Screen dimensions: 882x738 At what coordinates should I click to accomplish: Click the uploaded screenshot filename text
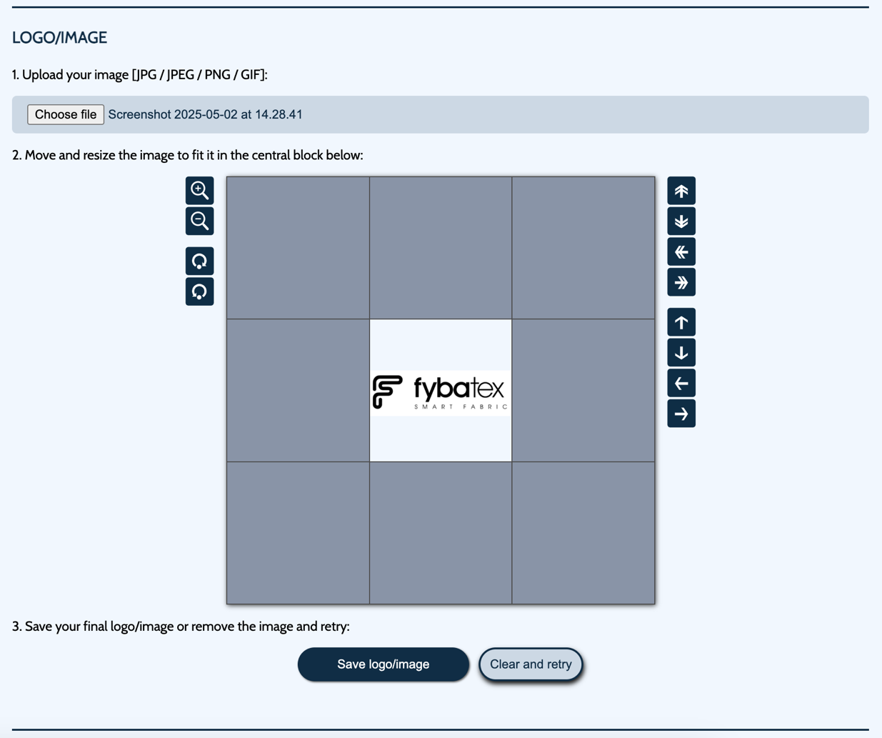[205, 114]
